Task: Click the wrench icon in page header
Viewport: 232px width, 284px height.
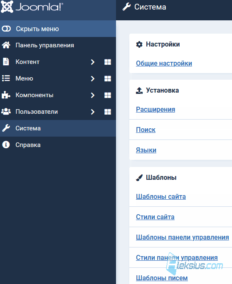Action: pos(127,7)
